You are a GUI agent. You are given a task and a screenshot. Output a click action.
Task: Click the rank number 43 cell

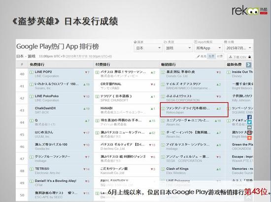[22, 110]
